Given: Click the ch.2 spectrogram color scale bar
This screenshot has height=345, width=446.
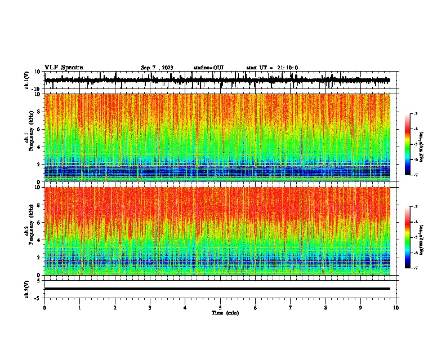Looking at the screenshot, I should (407, 237).
